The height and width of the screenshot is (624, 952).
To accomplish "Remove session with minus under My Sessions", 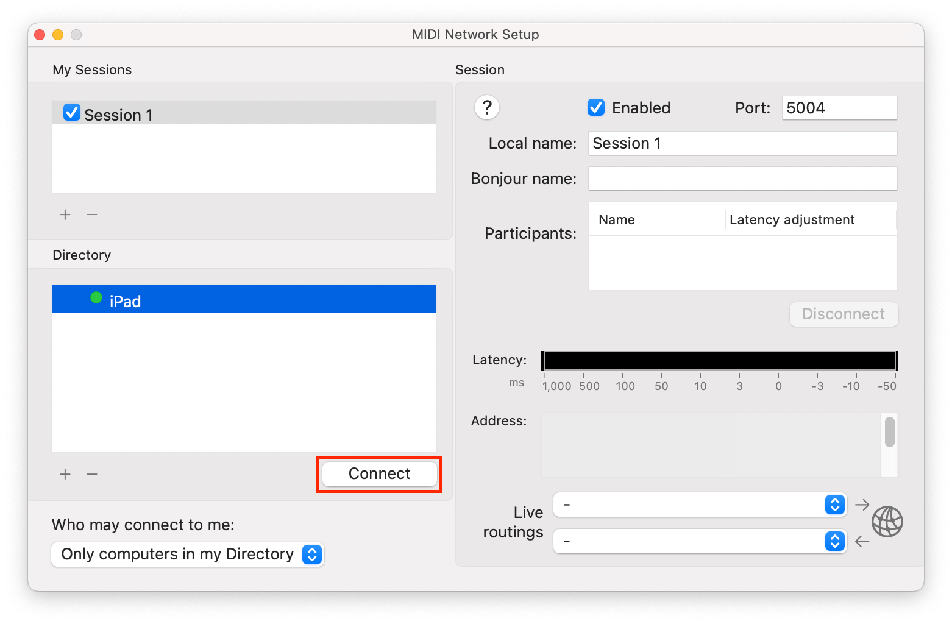I will (92, 214).
